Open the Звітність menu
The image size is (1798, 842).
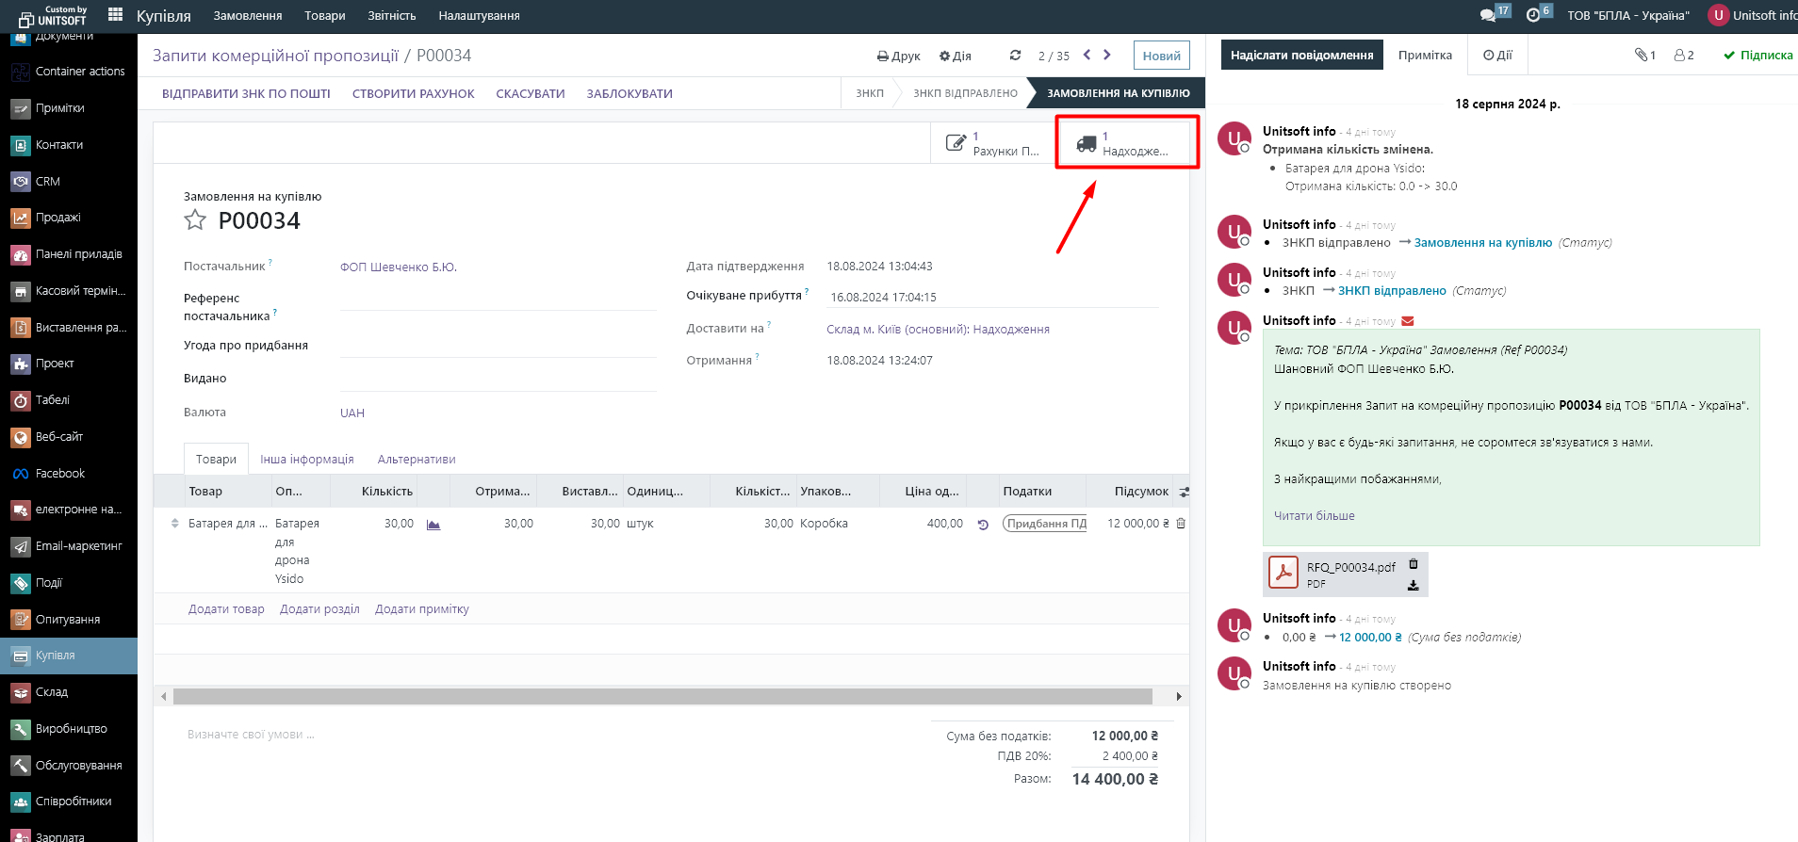(x=391, y=16)
